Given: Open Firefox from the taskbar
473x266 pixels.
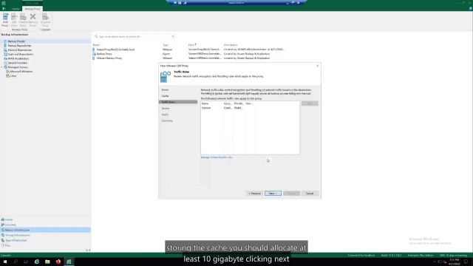Looking at the screenshot, I should [x=58, y=262].
